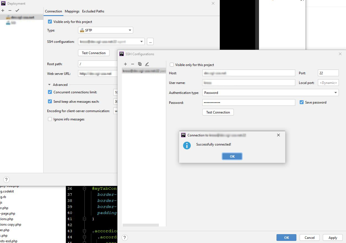Add a new SSH configuration with plus icon
The width and height of the screenshot is (346, 243).
[x=125, y=64]
